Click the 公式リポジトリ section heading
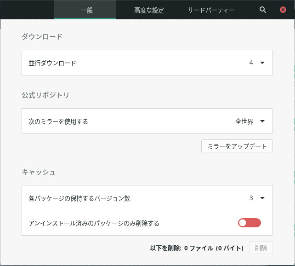Image resolution: width=295 pixels, height=266 pixels. [x=45, y=95]
